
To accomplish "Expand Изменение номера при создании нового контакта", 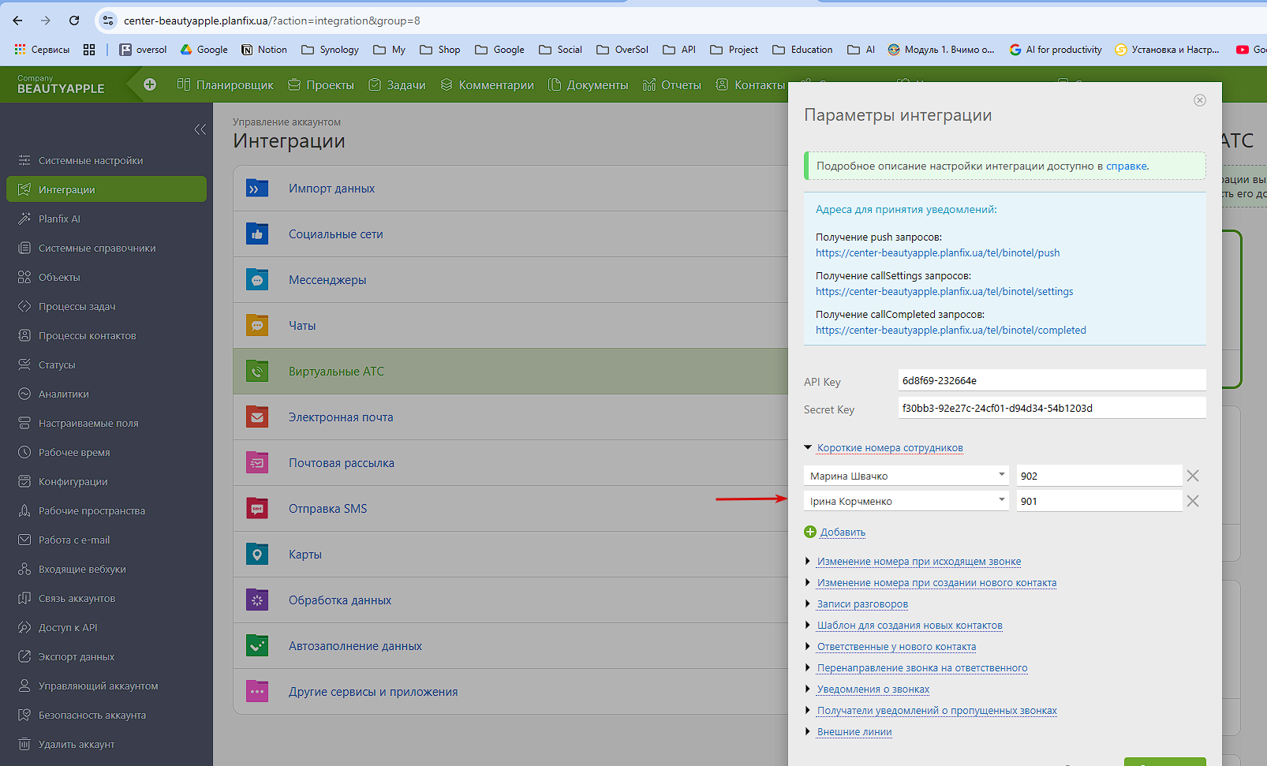I will click(936, 583).
